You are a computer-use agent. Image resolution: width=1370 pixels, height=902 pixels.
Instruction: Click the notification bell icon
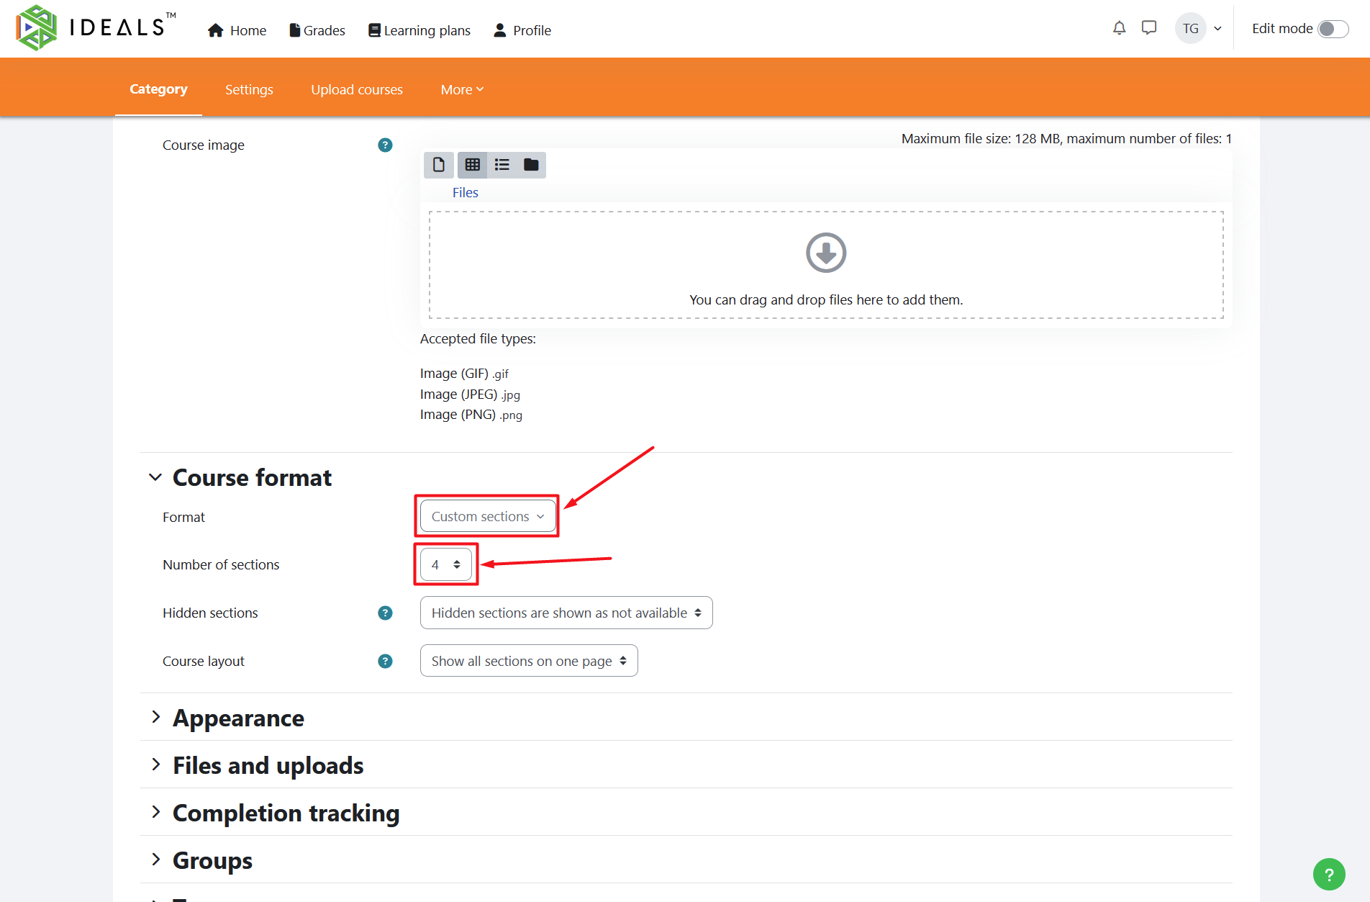pyautogui.click(x=1119, y=28)
